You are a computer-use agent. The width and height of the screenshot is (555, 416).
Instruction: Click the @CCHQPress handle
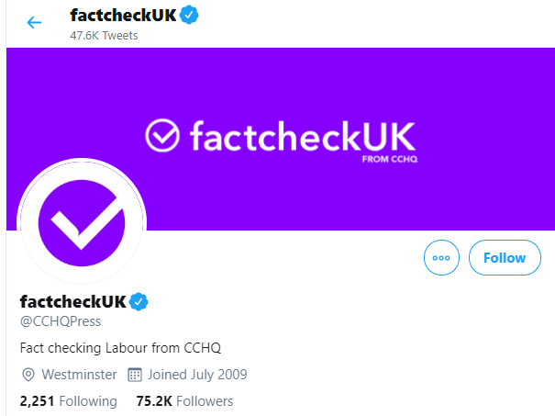[x=61, y=321]
